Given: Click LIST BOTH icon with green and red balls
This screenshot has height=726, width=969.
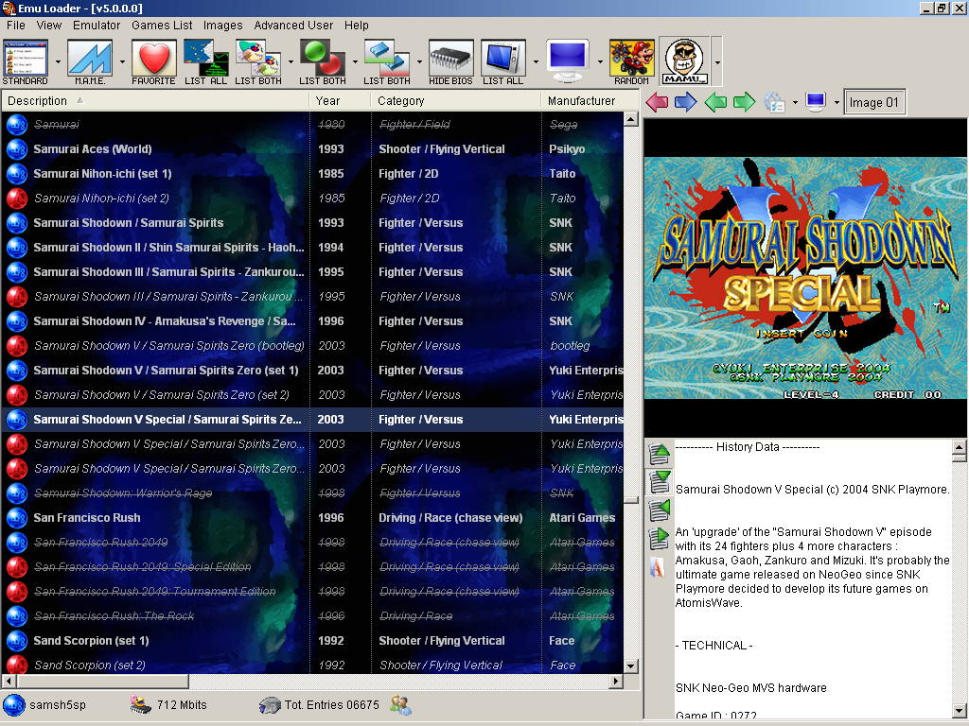Looking at the screenshot, I should coord(323,61).
